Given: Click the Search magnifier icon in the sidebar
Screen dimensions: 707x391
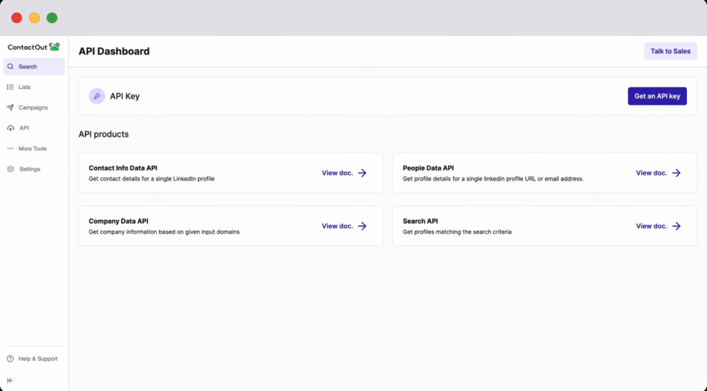Looking at the screenshot, I should point(10,67).
